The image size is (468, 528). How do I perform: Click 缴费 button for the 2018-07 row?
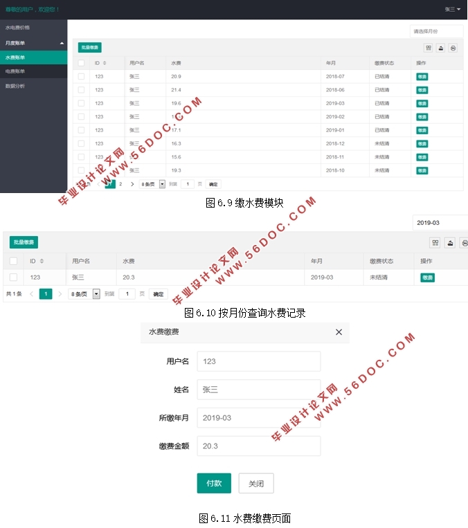pyautogui.click(x=422, y=76)
